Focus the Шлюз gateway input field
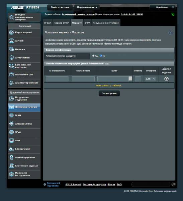The image size is (183, 201). coord(113,79)
